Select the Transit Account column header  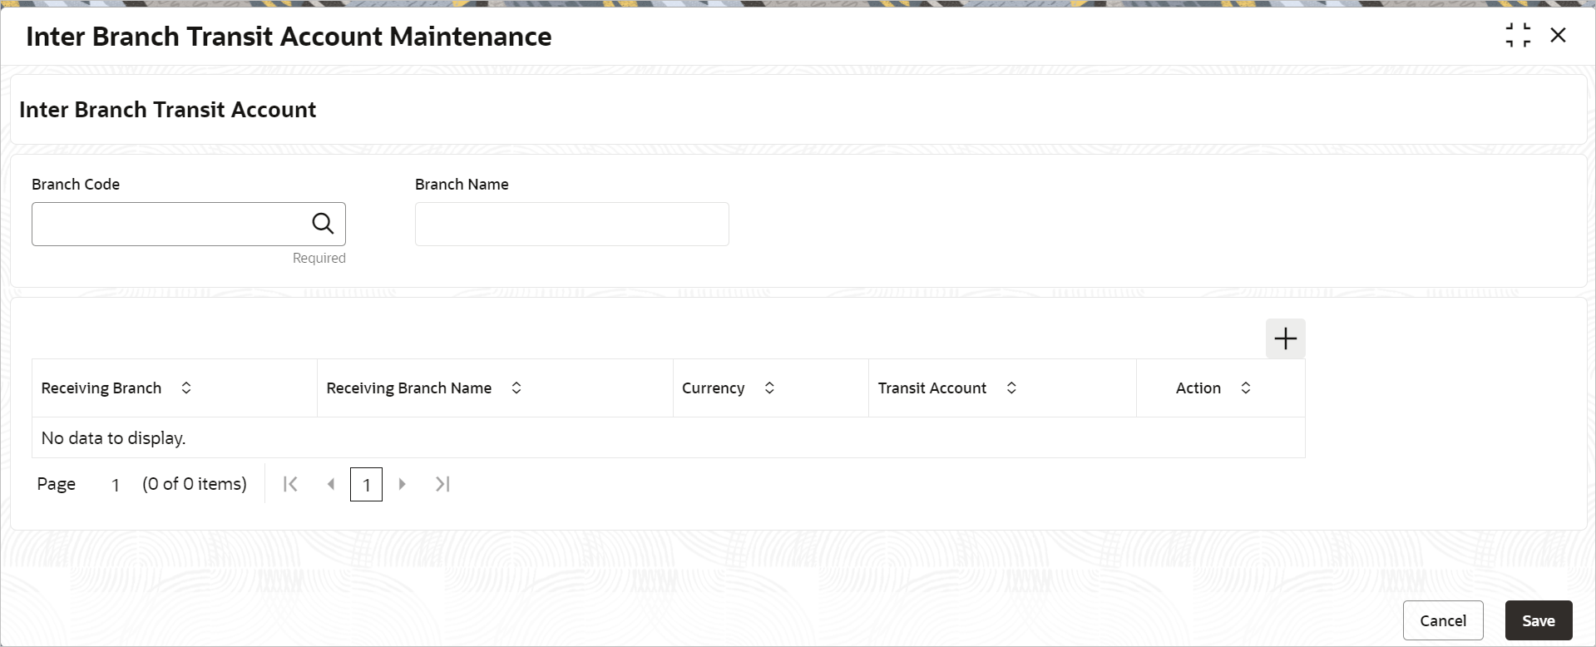pyautogui.click(x=931, y=388)
